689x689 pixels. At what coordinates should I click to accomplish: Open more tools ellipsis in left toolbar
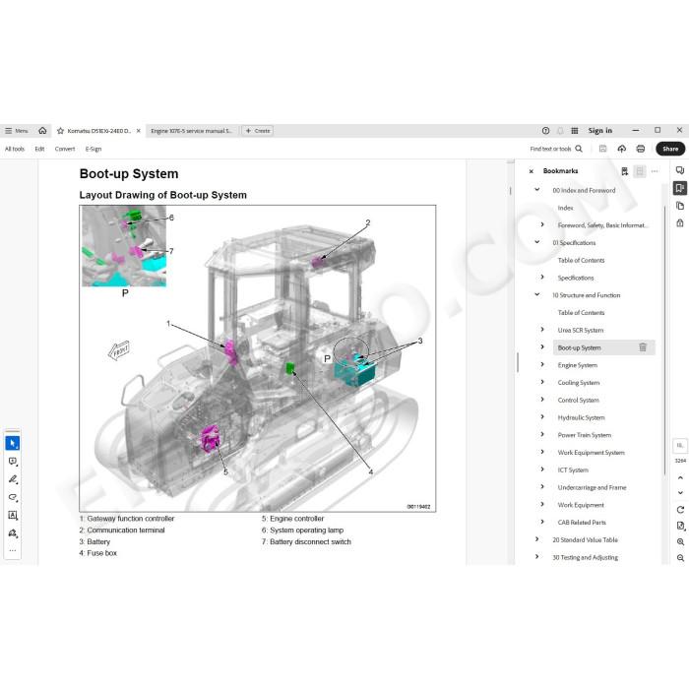(x=12, y=550)
